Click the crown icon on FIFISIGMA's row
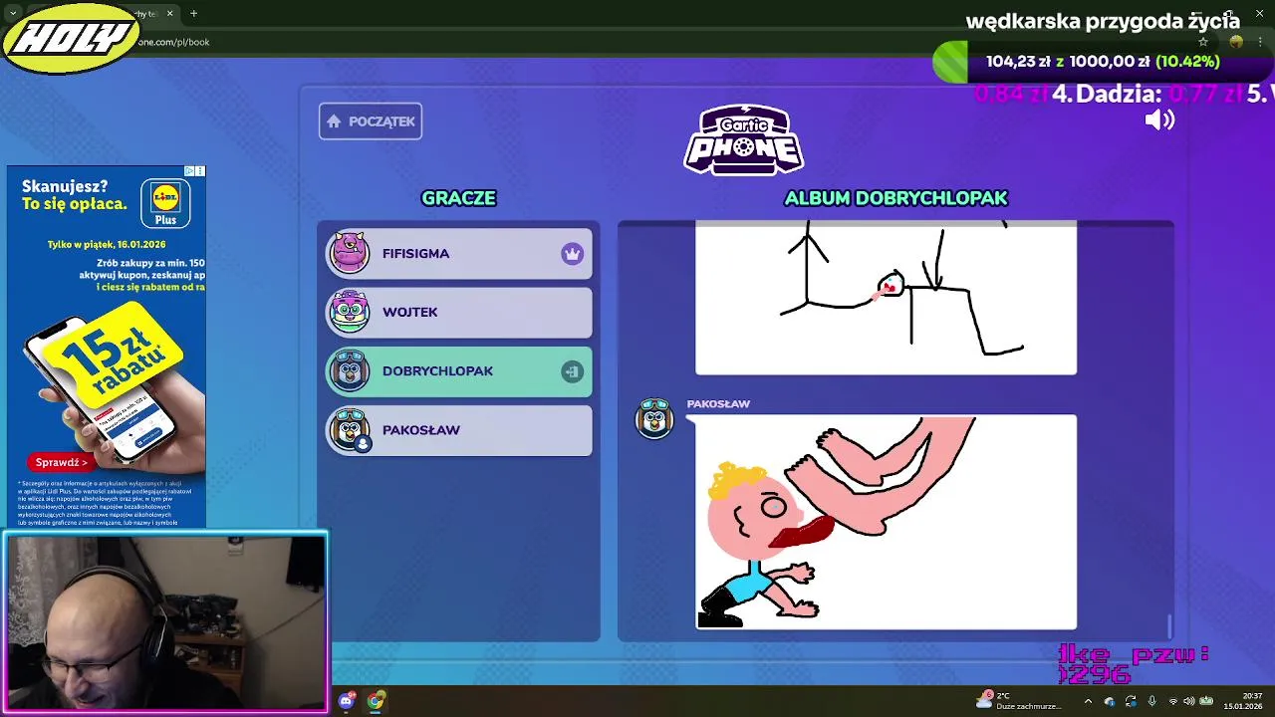Screen dimensions: 1275x717 point(572,254)
